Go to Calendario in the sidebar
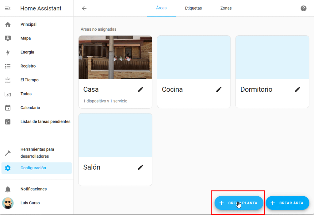The image size is (314, 215). (x=30, y=108)
